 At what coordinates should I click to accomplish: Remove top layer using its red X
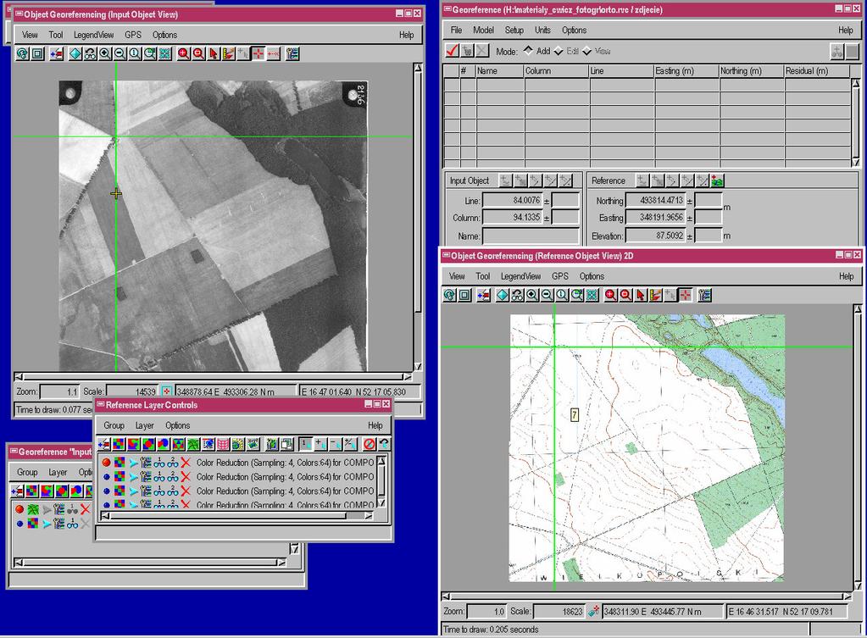[186, 463]
